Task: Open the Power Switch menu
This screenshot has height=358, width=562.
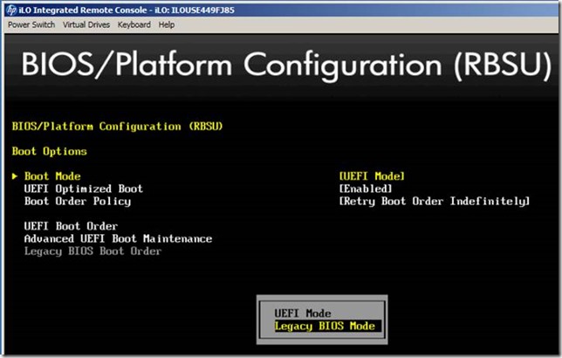Action: tap(32, 25)
